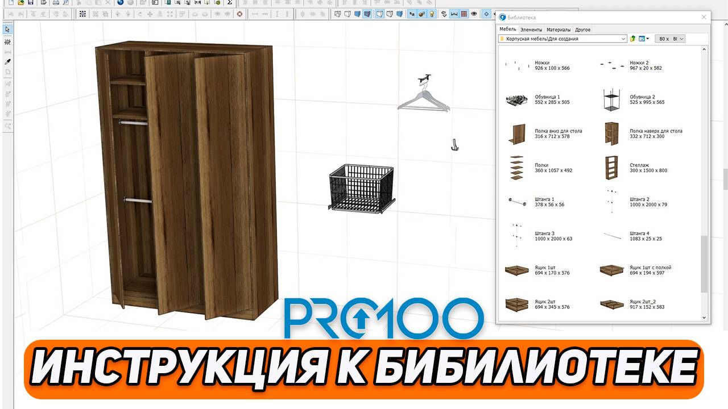This screenshot has width=728, height=409.
Task: Click the folder-up icon in library panel
Action: pyautogui.click(x=633, y=39)
